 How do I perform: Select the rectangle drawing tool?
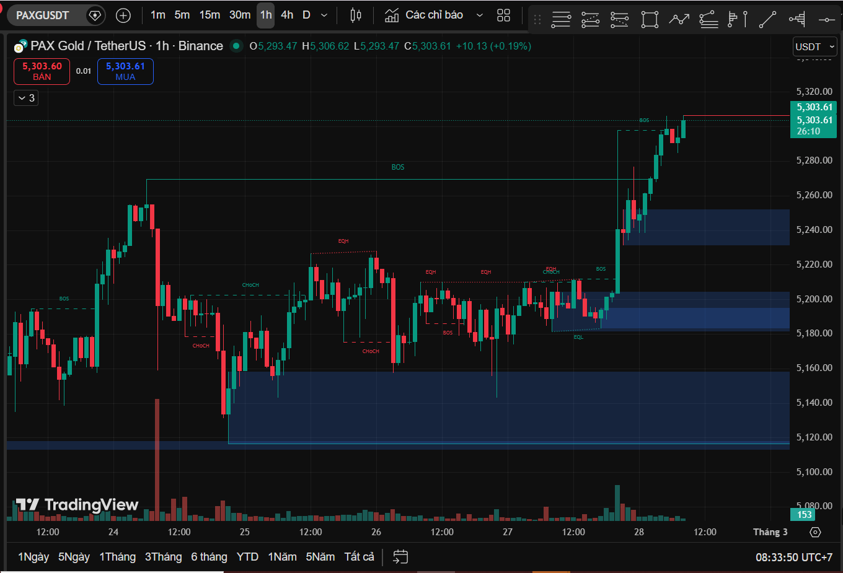[650, 20]
